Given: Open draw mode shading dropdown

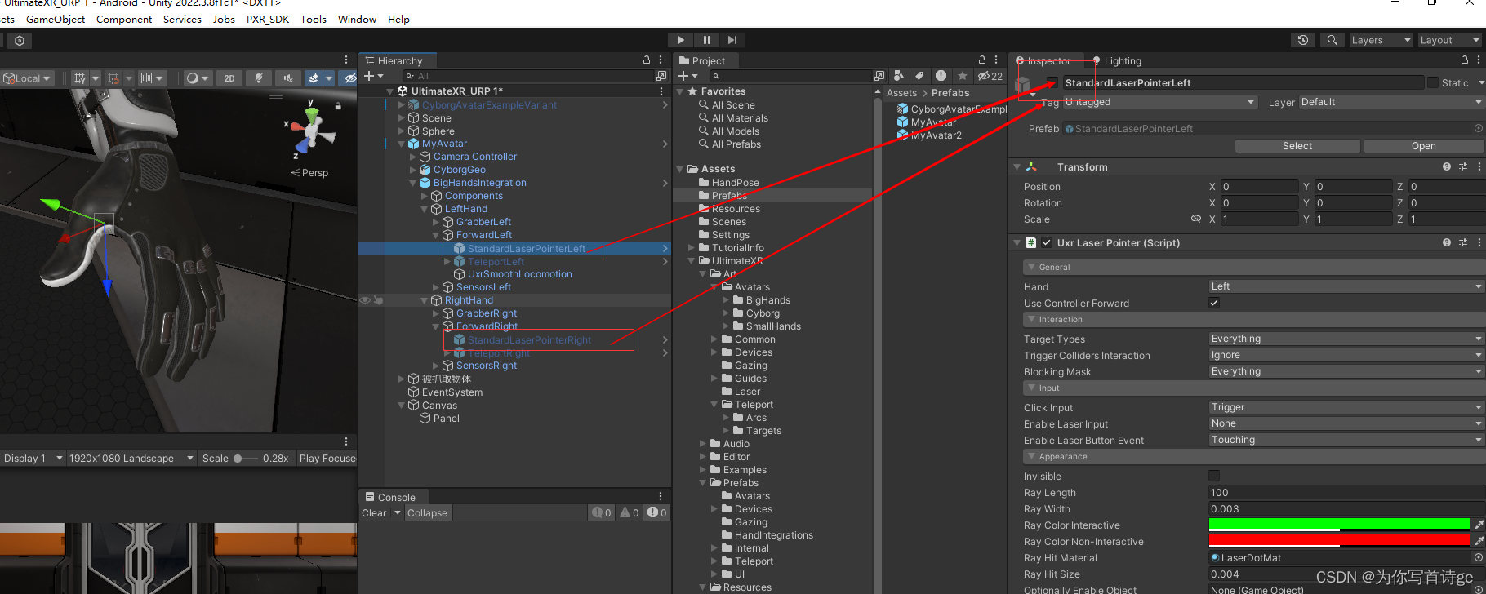Looking at the screenshot, I should (x=197, y=78).
